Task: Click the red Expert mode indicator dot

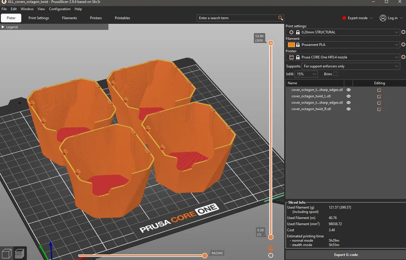Action: (x=344, y=18)
